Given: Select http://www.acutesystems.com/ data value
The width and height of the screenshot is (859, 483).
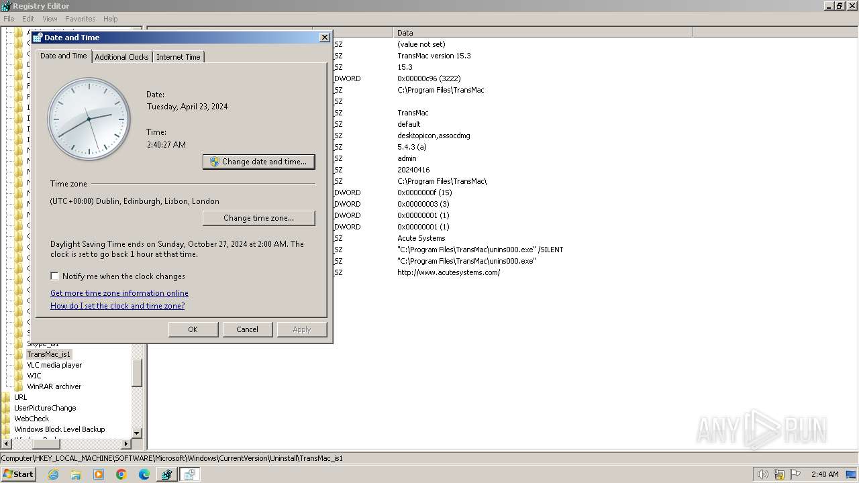Looking at the screenshot, I should point(448,272).
